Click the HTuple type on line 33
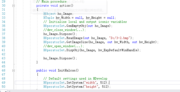Screen dimensions: 180x92 click(x=49, y=18)
